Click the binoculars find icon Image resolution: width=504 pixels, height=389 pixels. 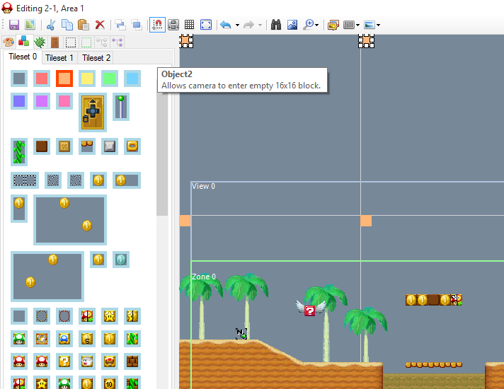click(275, 25)
